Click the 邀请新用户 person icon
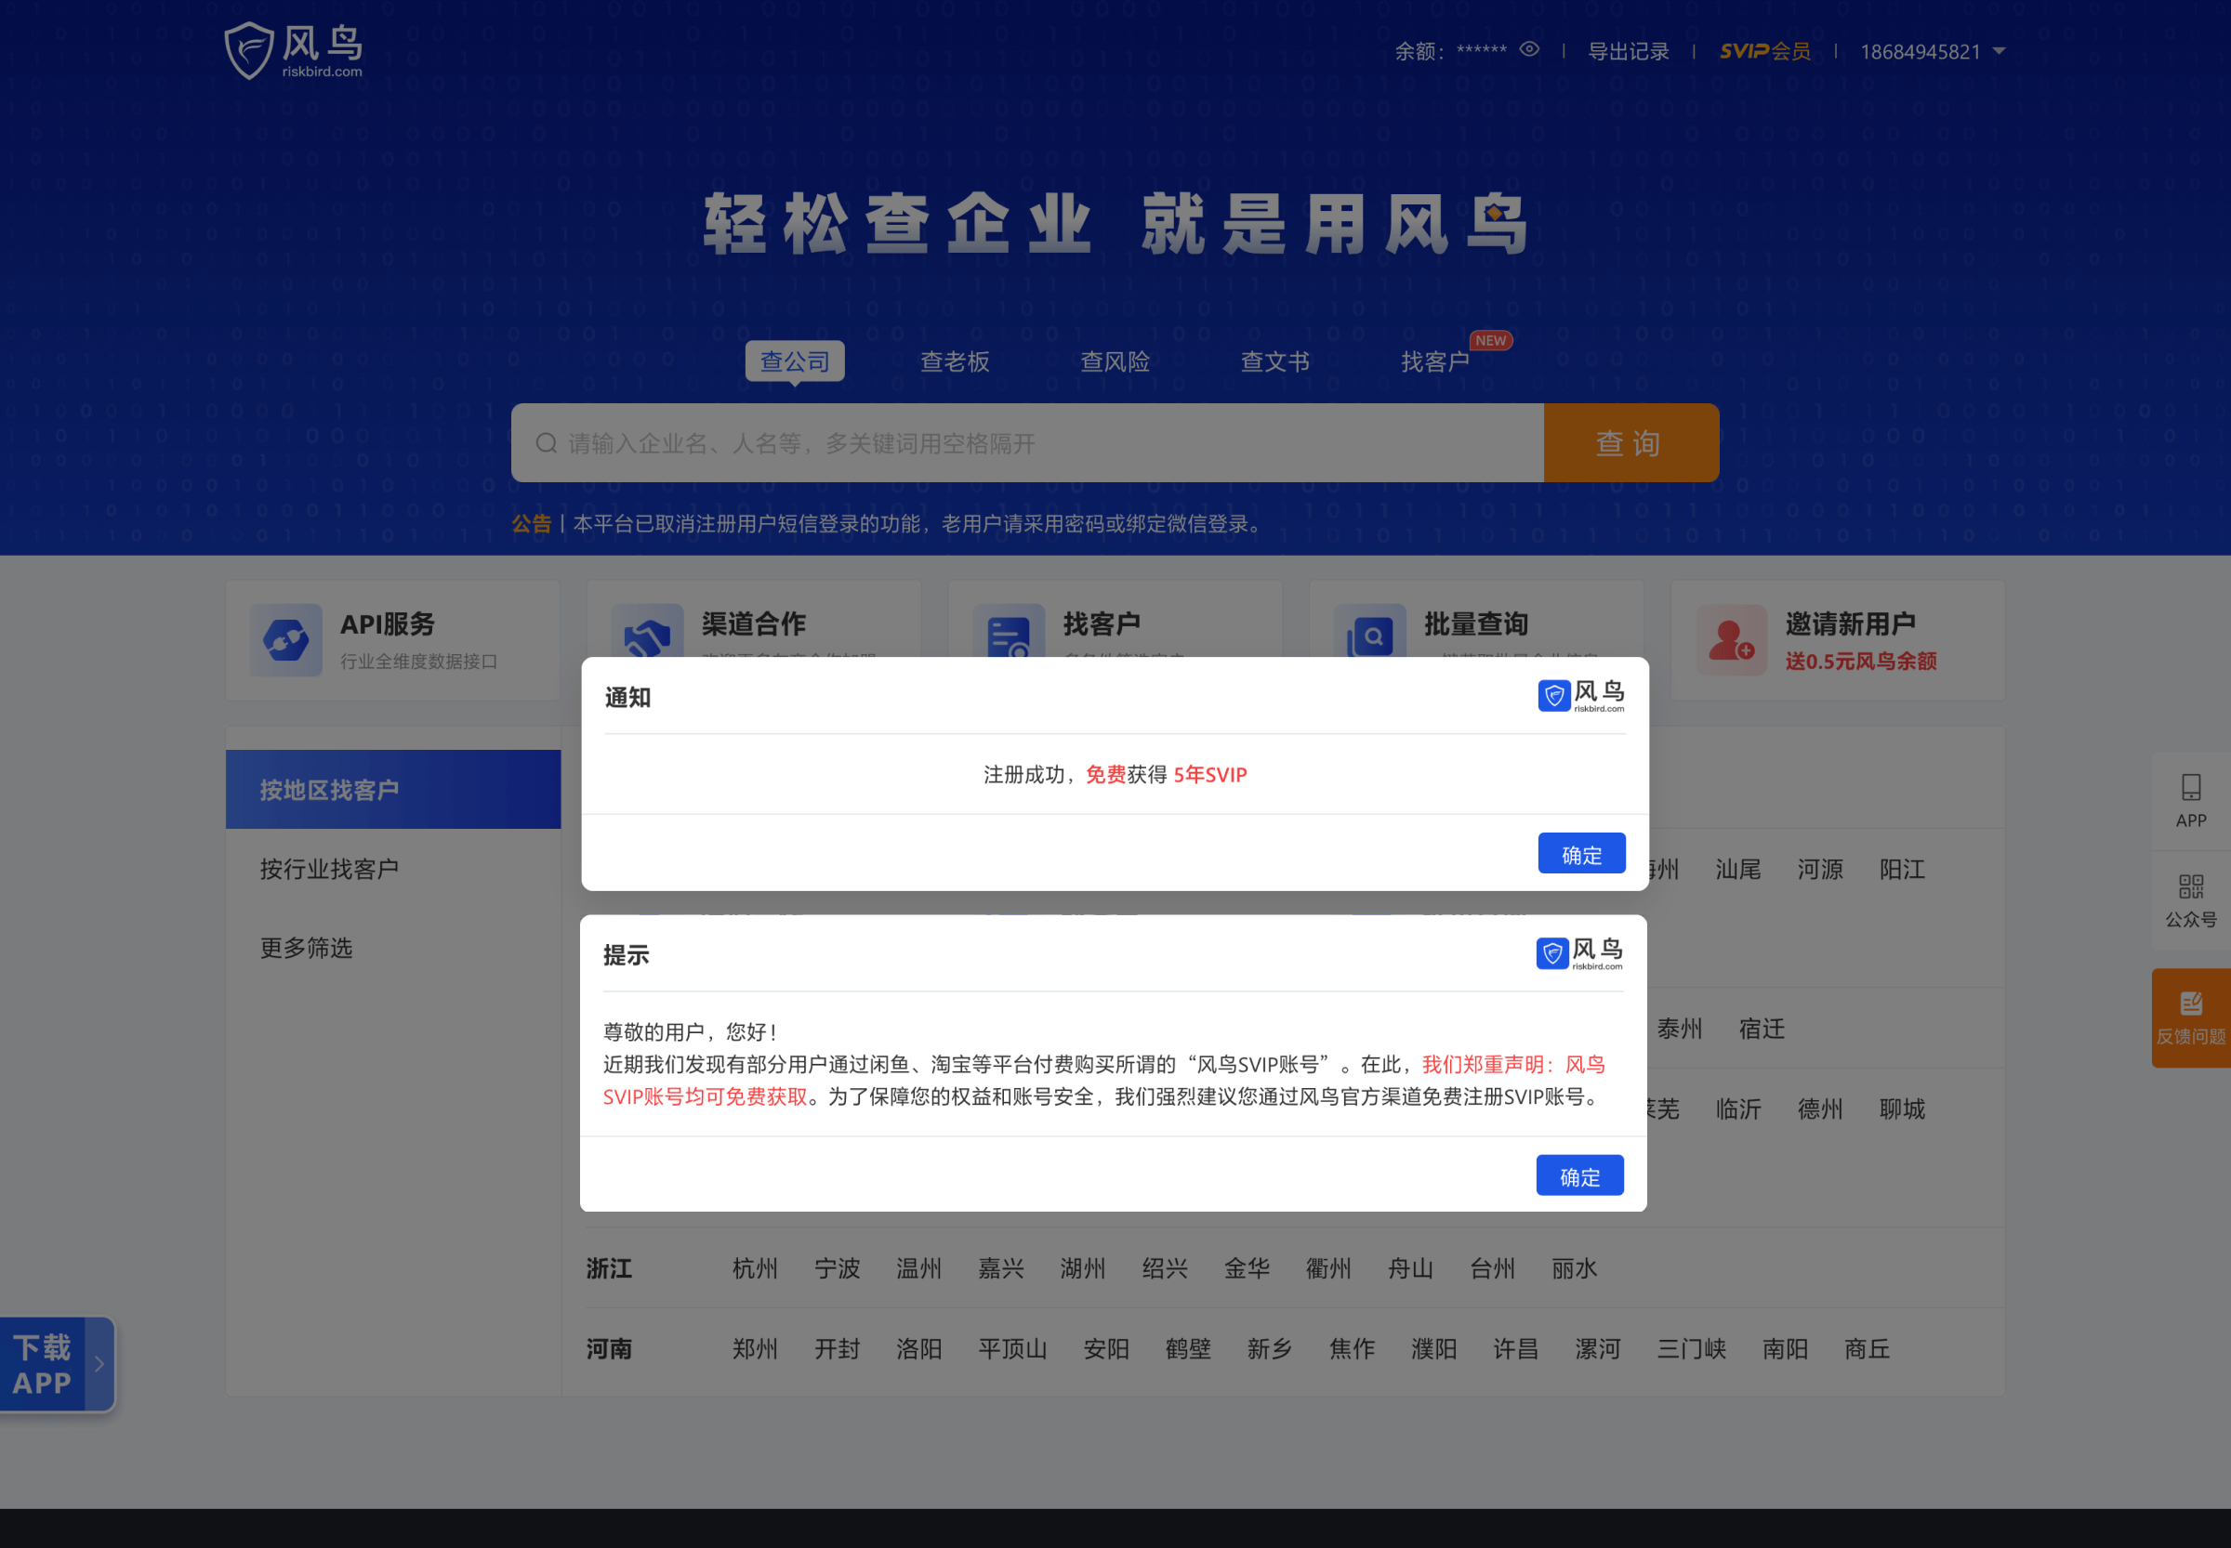The width and height of the screenshot is (2231, 1548). click(1731, 640)
